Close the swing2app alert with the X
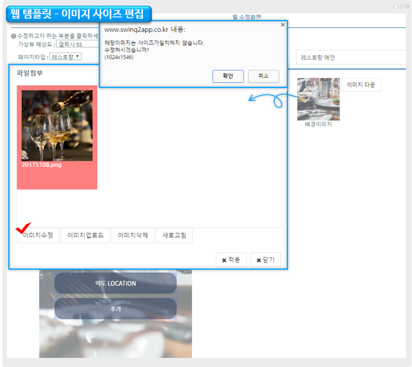 pyautogui.click(x=283, y=25)
